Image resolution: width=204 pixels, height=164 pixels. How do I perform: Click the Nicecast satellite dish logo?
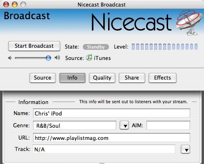pyautogui.click(x=189, y=22)
